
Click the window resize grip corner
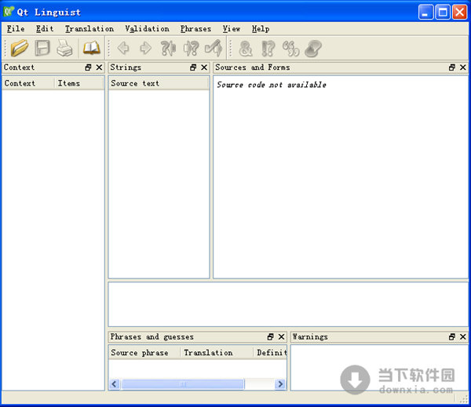pos(464,398)
